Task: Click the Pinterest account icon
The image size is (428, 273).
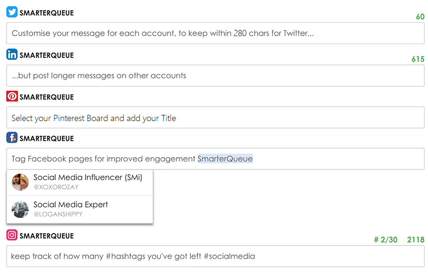Action: click(x=12, y=96)
